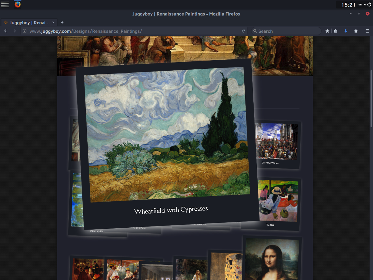The image size is (373, 280).
Task: Go back to the previous page
Action: pos(5,31)
